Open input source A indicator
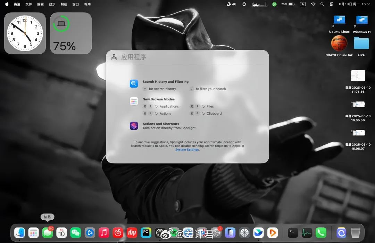375x243 pixels. (303, 4)
